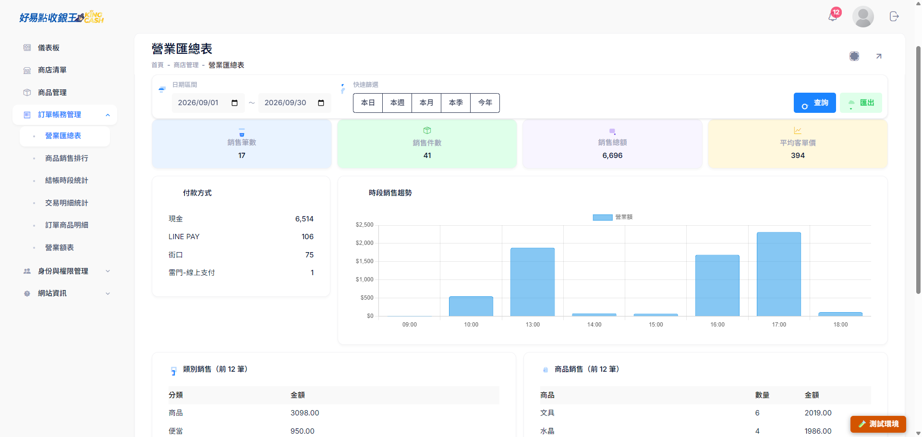Go to 商店管理 breadcrumb link
This screenshot has height=437, width=922.
[186, 65]
